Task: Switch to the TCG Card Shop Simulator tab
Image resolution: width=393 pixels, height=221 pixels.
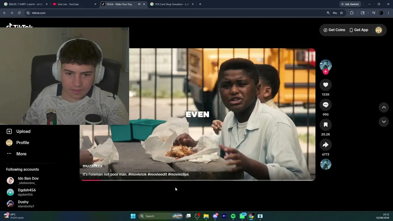Action: pyautogui.click(x=172, y=4)
